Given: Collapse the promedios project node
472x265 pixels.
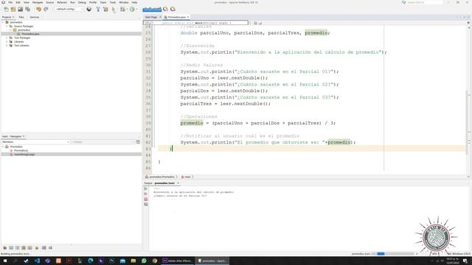Looking at the screenshot, I should pos(3,22).
